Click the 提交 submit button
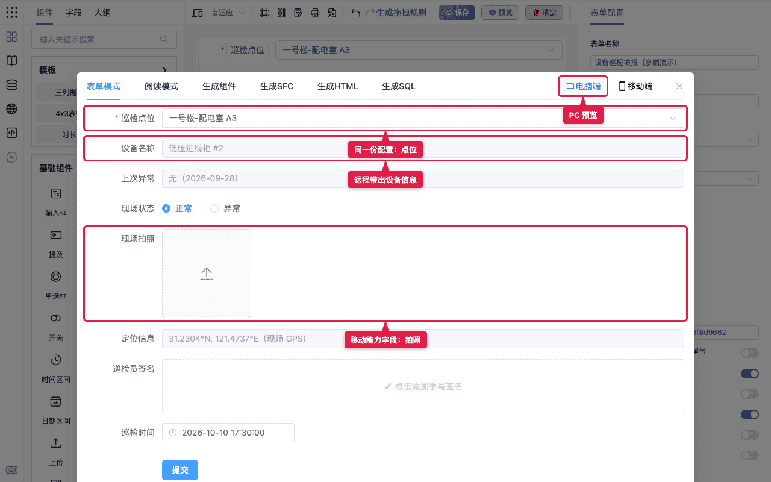Viewport: 771px width, 482px height. pos(180,470)
